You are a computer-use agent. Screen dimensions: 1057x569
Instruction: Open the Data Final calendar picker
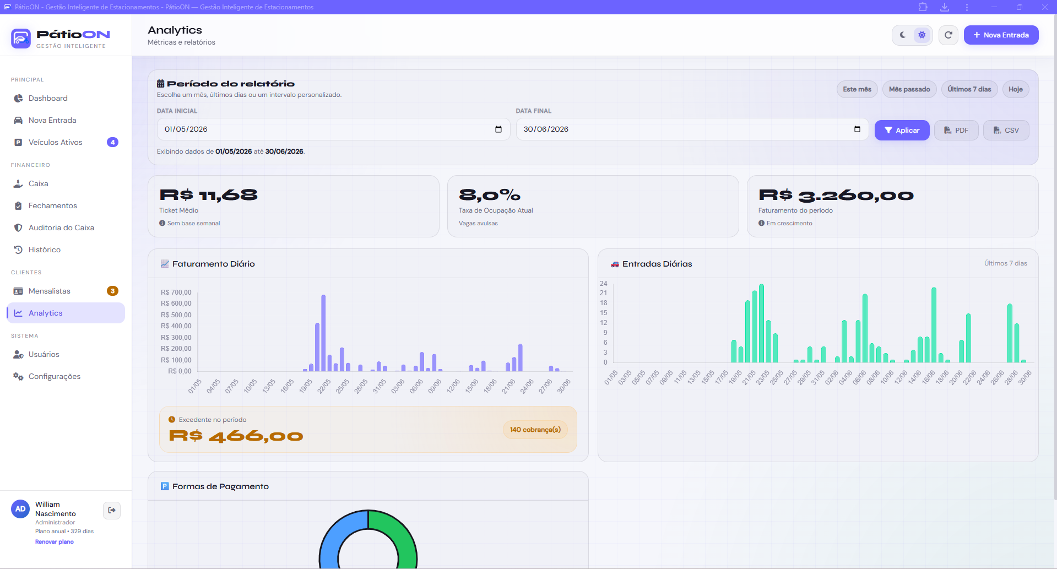point(857,129)
